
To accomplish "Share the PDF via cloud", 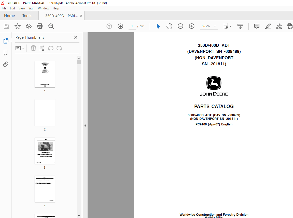I will (29, 26).
